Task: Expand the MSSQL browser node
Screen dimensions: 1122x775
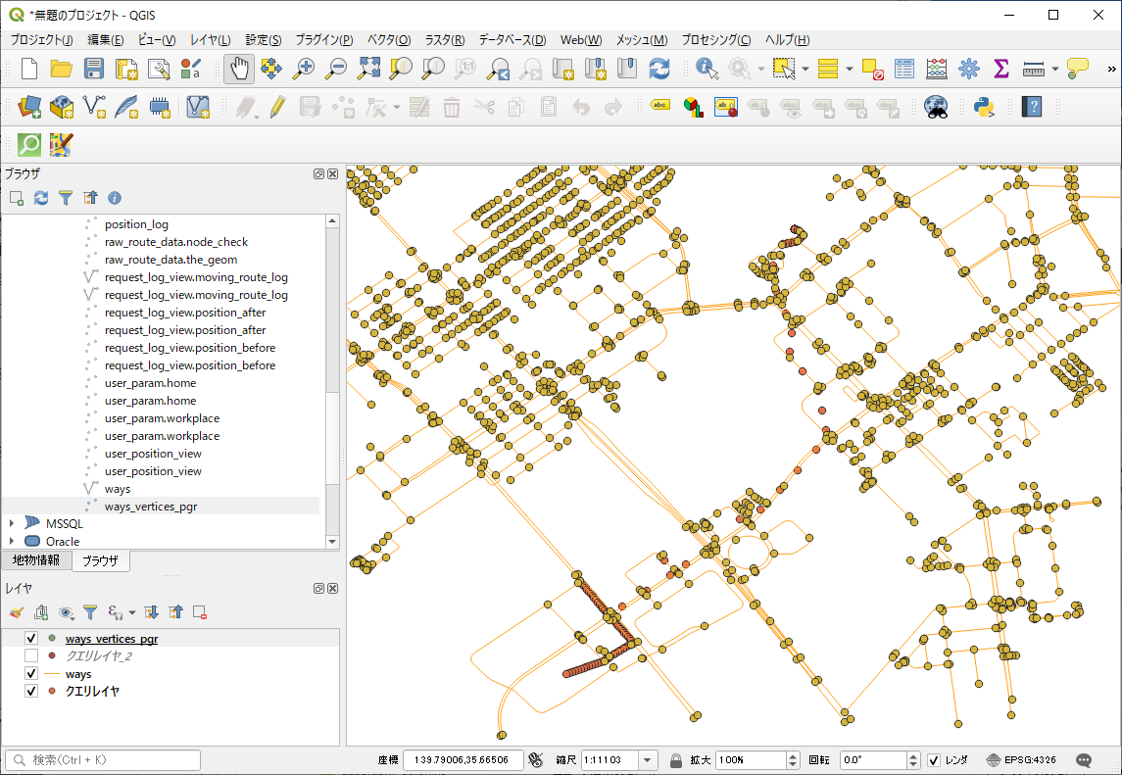Action: (12, 524)
